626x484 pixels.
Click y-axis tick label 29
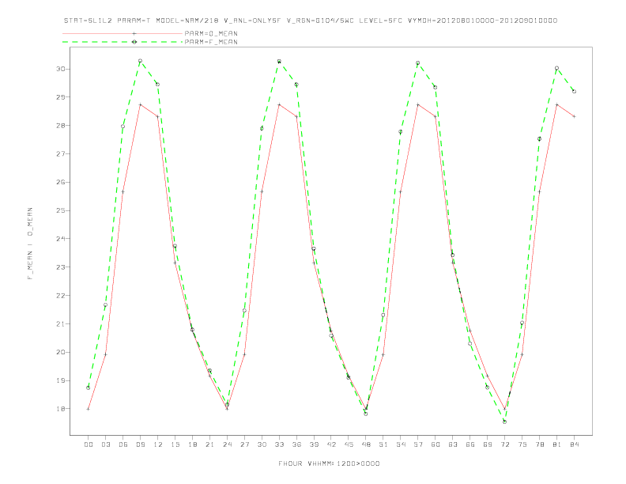tap(60, 97)
